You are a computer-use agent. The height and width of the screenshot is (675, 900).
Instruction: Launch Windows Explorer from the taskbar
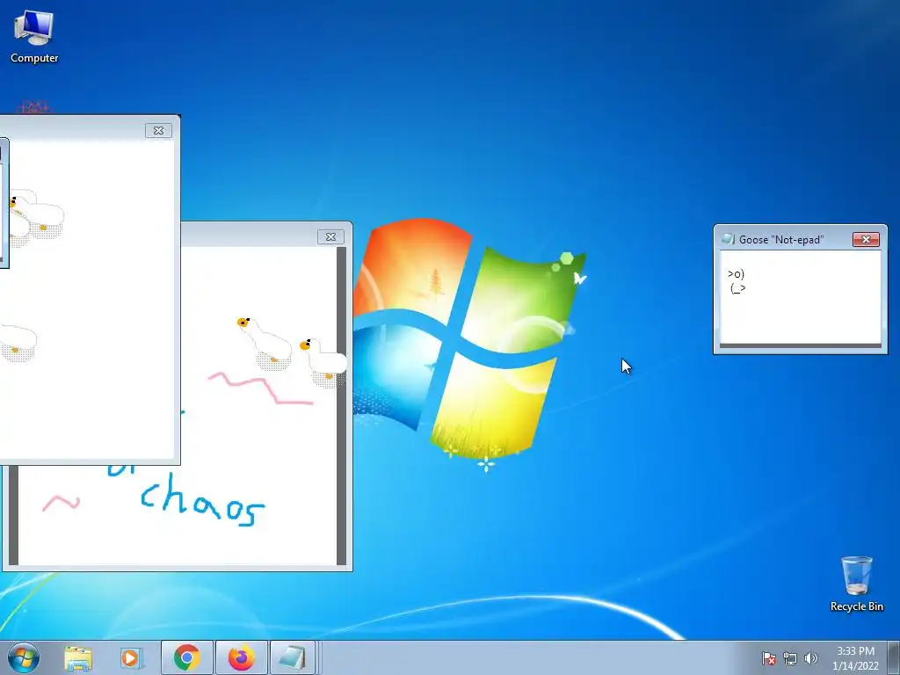78,657
